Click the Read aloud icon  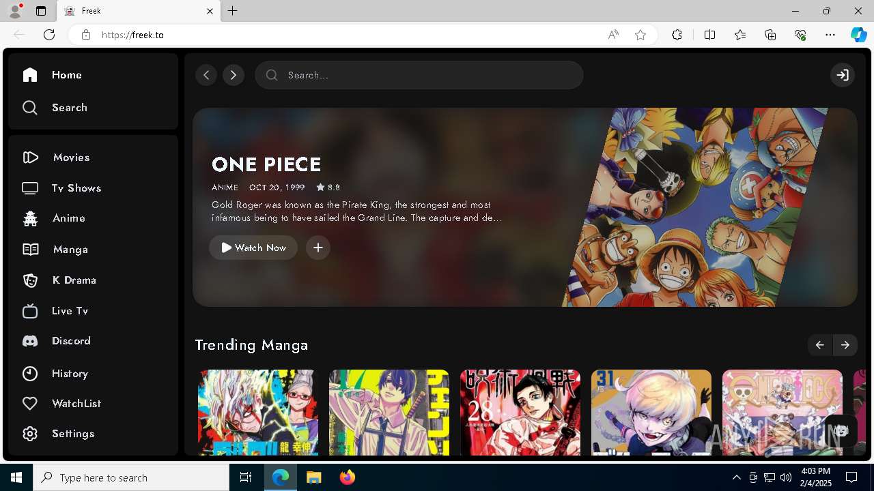point(613,35)
